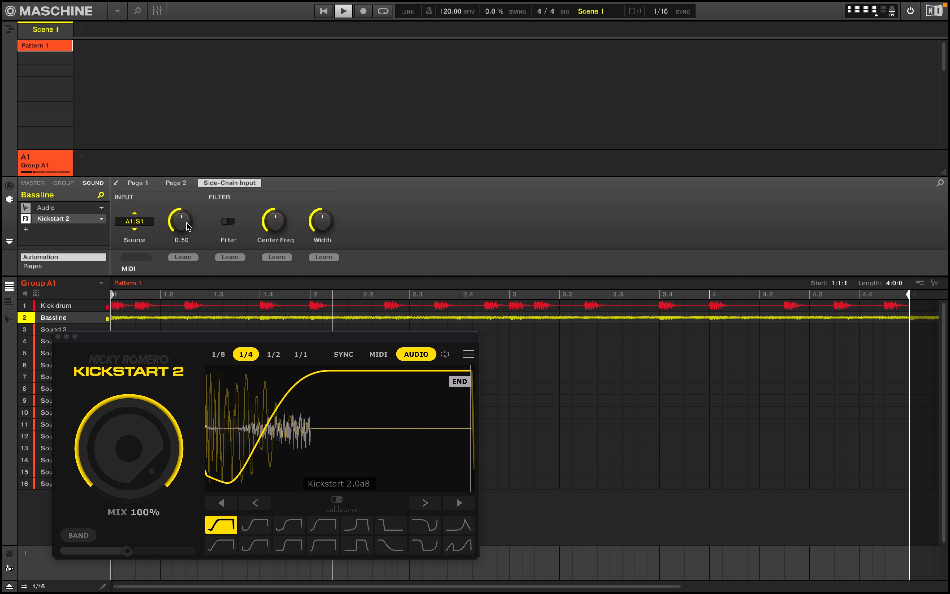The width and height of the screenshot is (950, 594).
Task: Select the Scene 1 tab
Action: 45,29
